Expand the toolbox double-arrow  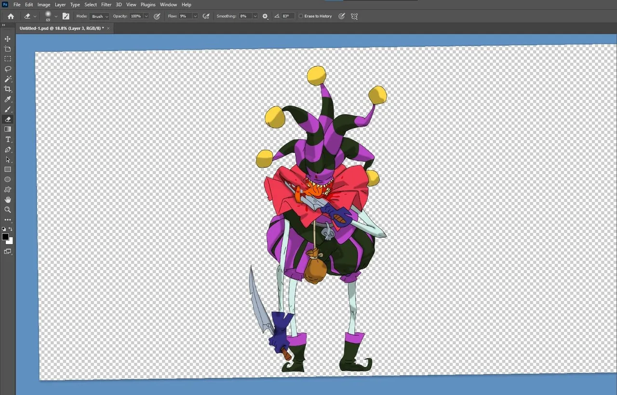pos(4,25)
